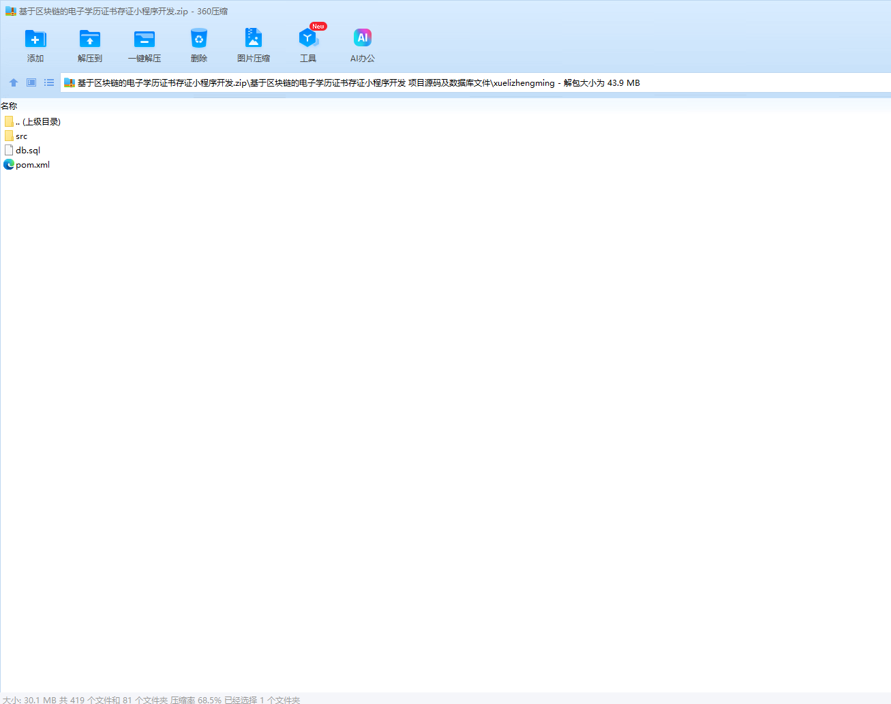Select the .. (上级目录) parent folder row

point(33,121)
